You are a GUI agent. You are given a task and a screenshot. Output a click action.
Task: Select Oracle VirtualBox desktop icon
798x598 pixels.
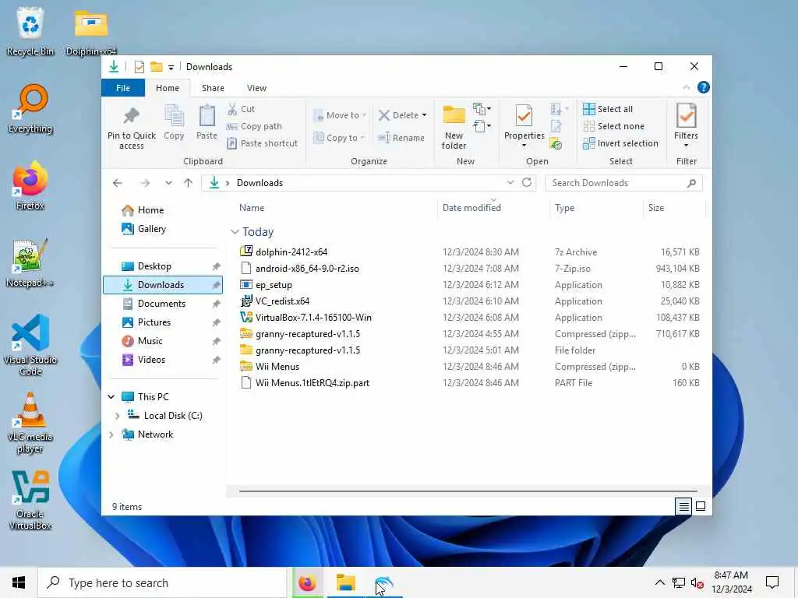click(30, 501)
